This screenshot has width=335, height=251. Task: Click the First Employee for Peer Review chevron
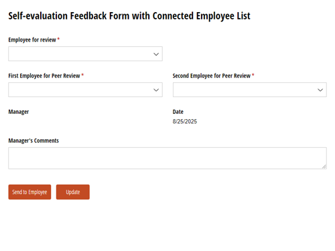point(156,90)
